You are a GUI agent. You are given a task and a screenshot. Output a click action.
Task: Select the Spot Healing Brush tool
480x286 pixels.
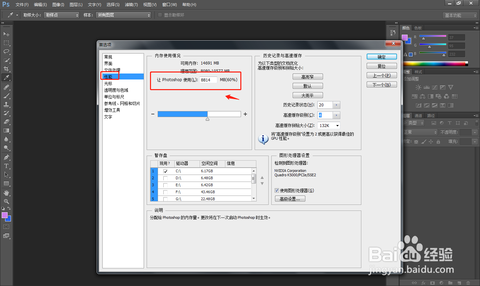(6, 87)
